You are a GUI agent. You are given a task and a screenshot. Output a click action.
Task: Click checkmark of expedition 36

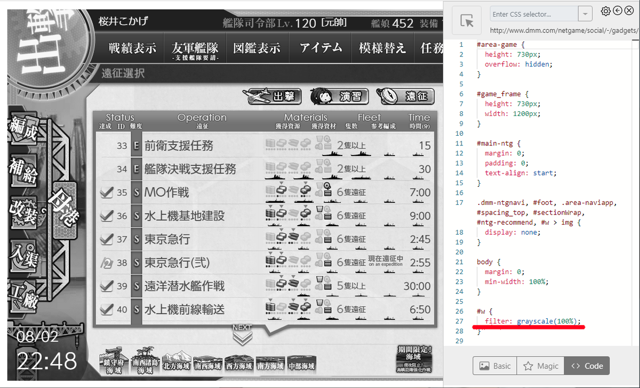tap(107, 216)
